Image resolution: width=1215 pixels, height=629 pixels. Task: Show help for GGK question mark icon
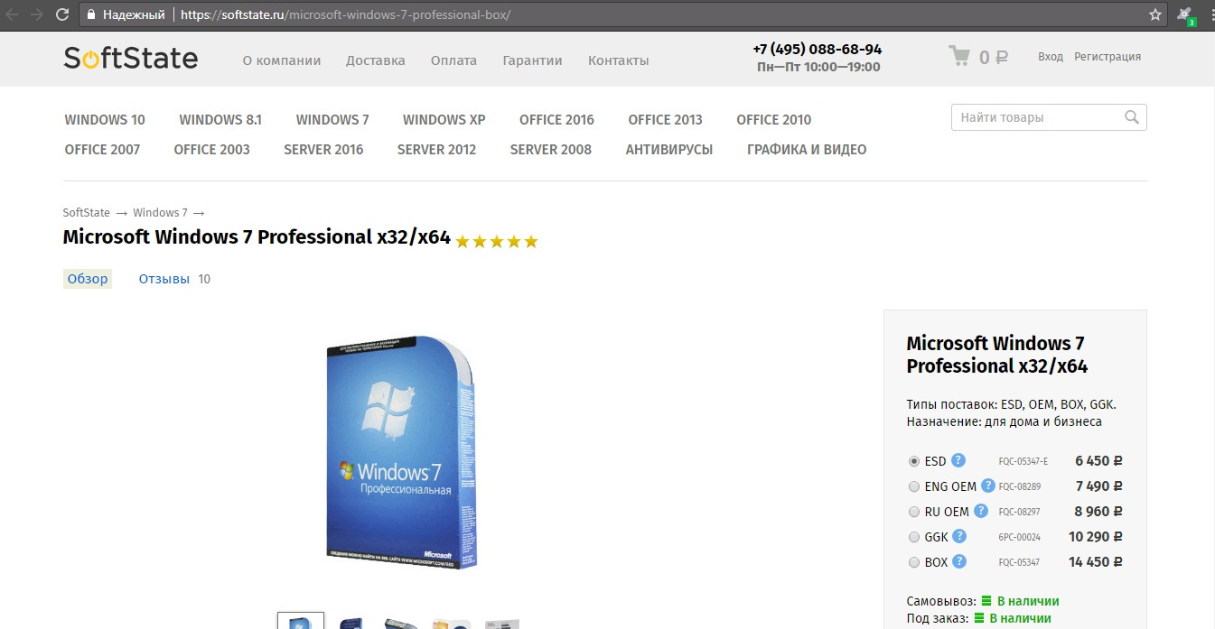pos(959,536)
